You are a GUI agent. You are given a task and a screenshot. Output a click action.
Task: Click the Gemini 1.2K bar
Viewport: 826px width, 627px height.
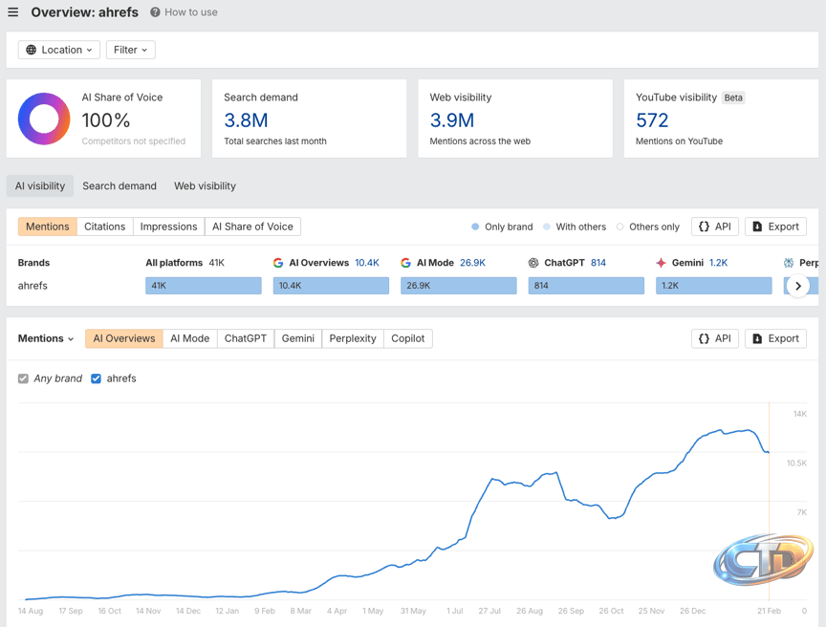[714, 286]
